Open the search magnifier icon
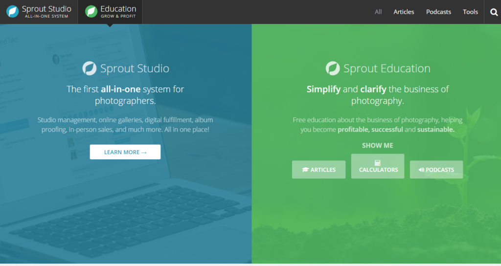 (x=494, y=12)
